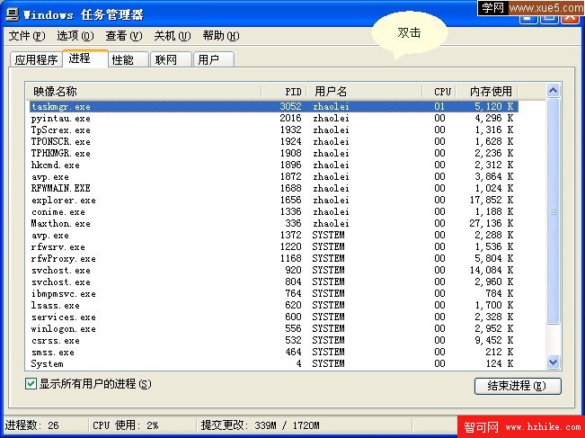Select the explorer.exe process
Viewport: 585px width, 438px height.
(x=274, y=201)
